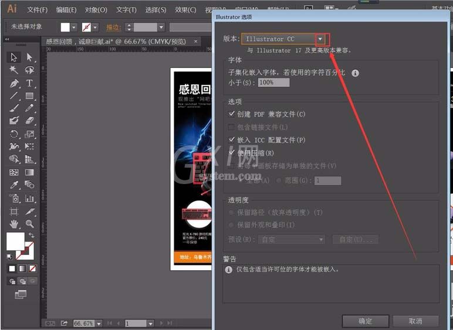Open the 文件(F) menu
Screen dimensions: 453x330
tap(38, 10)
